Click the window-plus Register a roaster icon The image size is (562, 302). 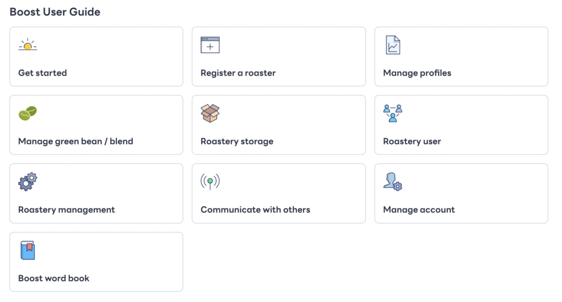point(210,45)
